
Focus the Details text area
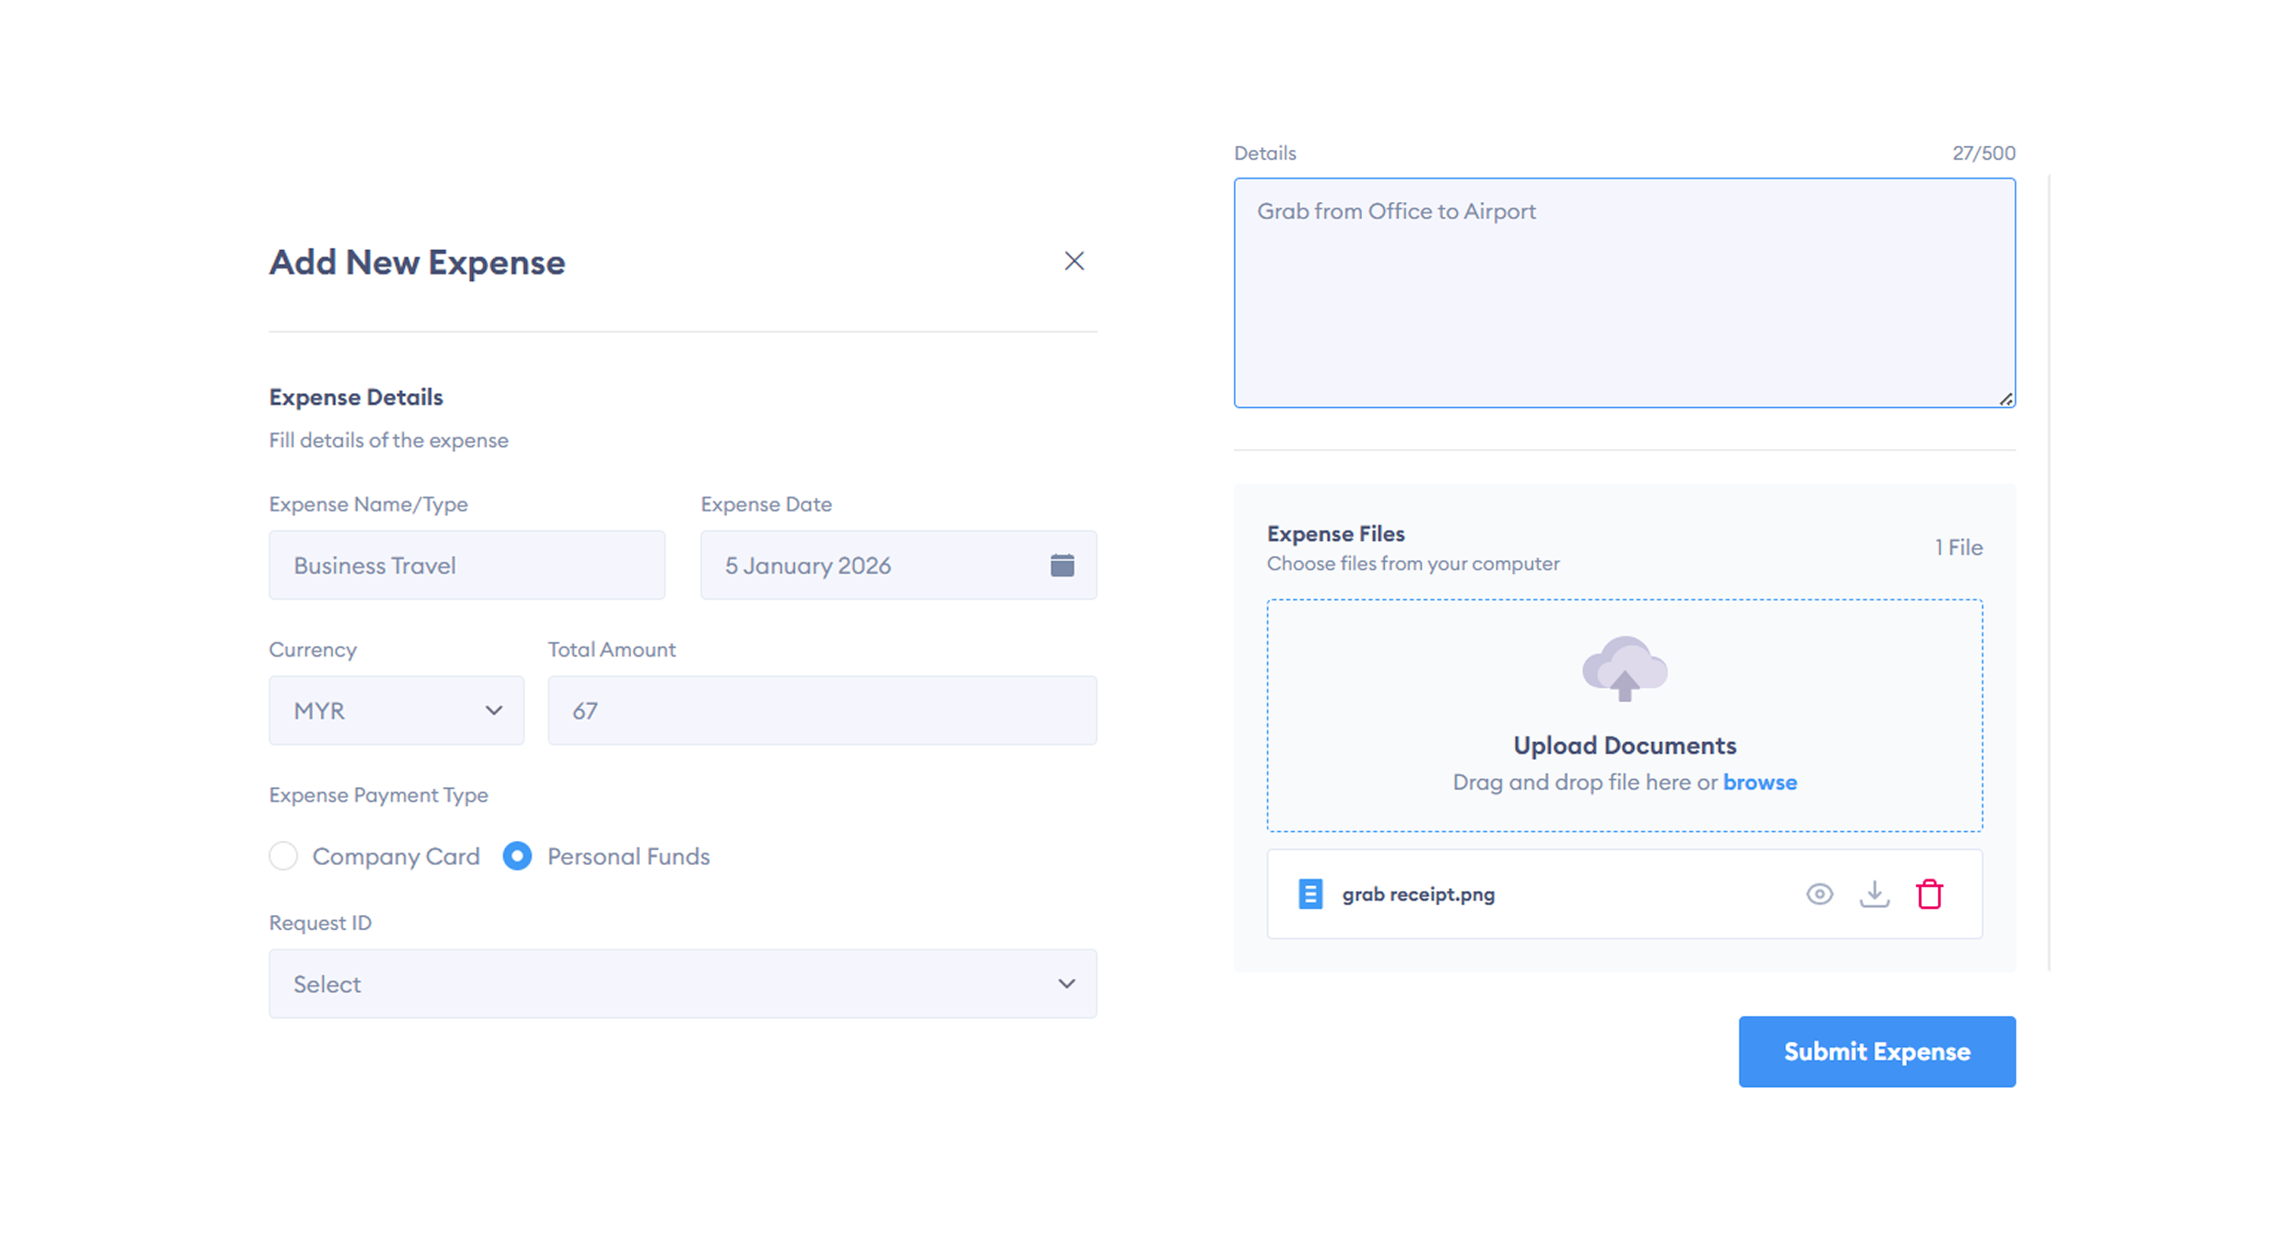1624,294
